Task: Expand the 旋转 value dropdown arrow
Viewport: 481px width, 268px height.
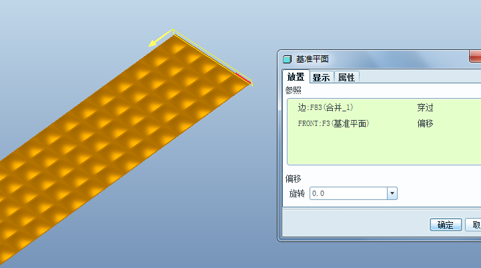Action: [392, 193]
